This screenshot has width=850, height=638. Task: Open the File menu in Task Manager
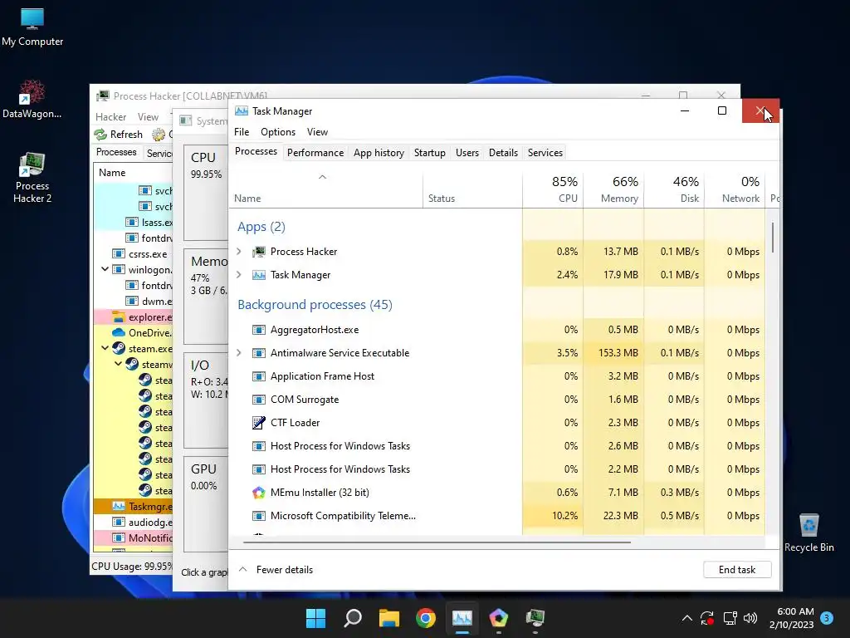pos(242,132)
